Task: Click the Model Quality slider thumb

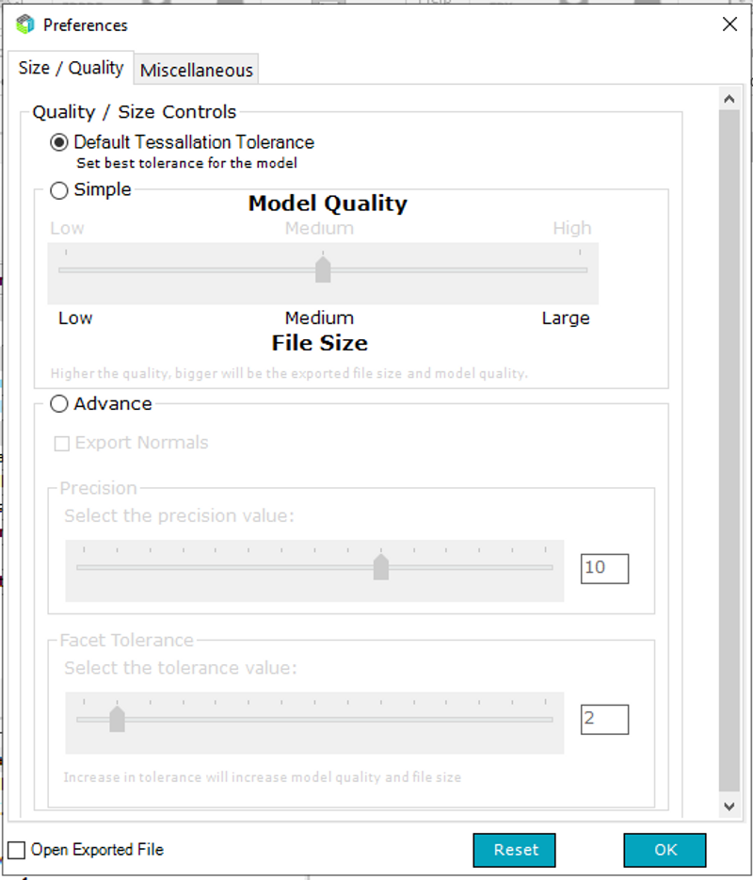Action: [323, 269]
